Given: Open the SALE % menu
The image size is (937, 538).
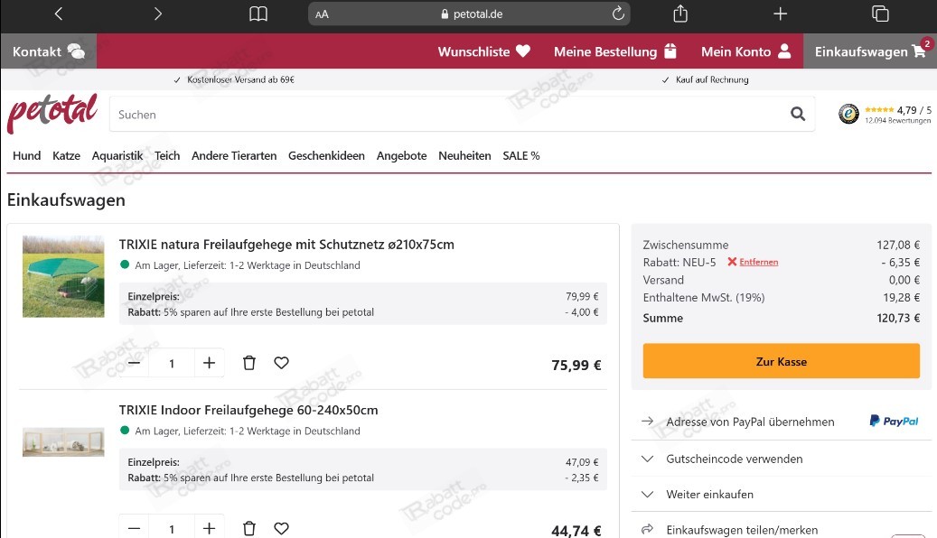Looking at the screenshot, I should [521, 156].
